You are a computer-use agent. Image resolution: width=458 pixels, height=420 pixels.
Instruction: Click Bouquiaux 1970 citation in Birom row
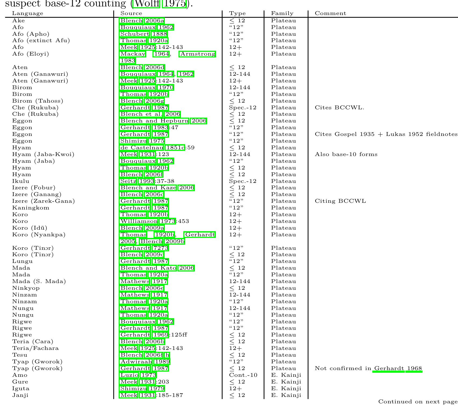click(147, 88)
